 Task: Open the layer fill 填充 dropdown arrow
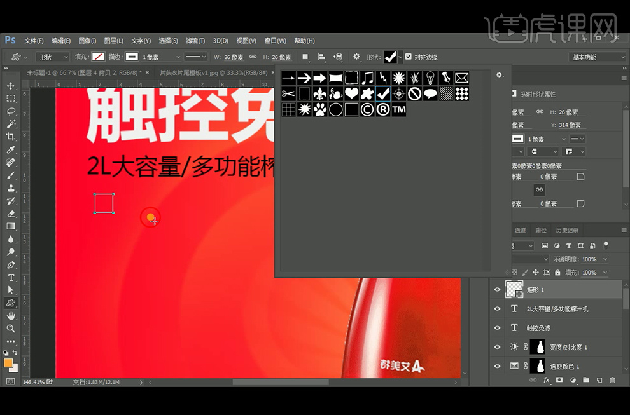click(x=605, y=273)
